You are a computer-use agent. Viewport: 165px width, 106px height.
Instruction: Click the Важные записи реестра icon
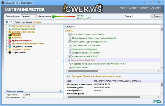(10, 32)
